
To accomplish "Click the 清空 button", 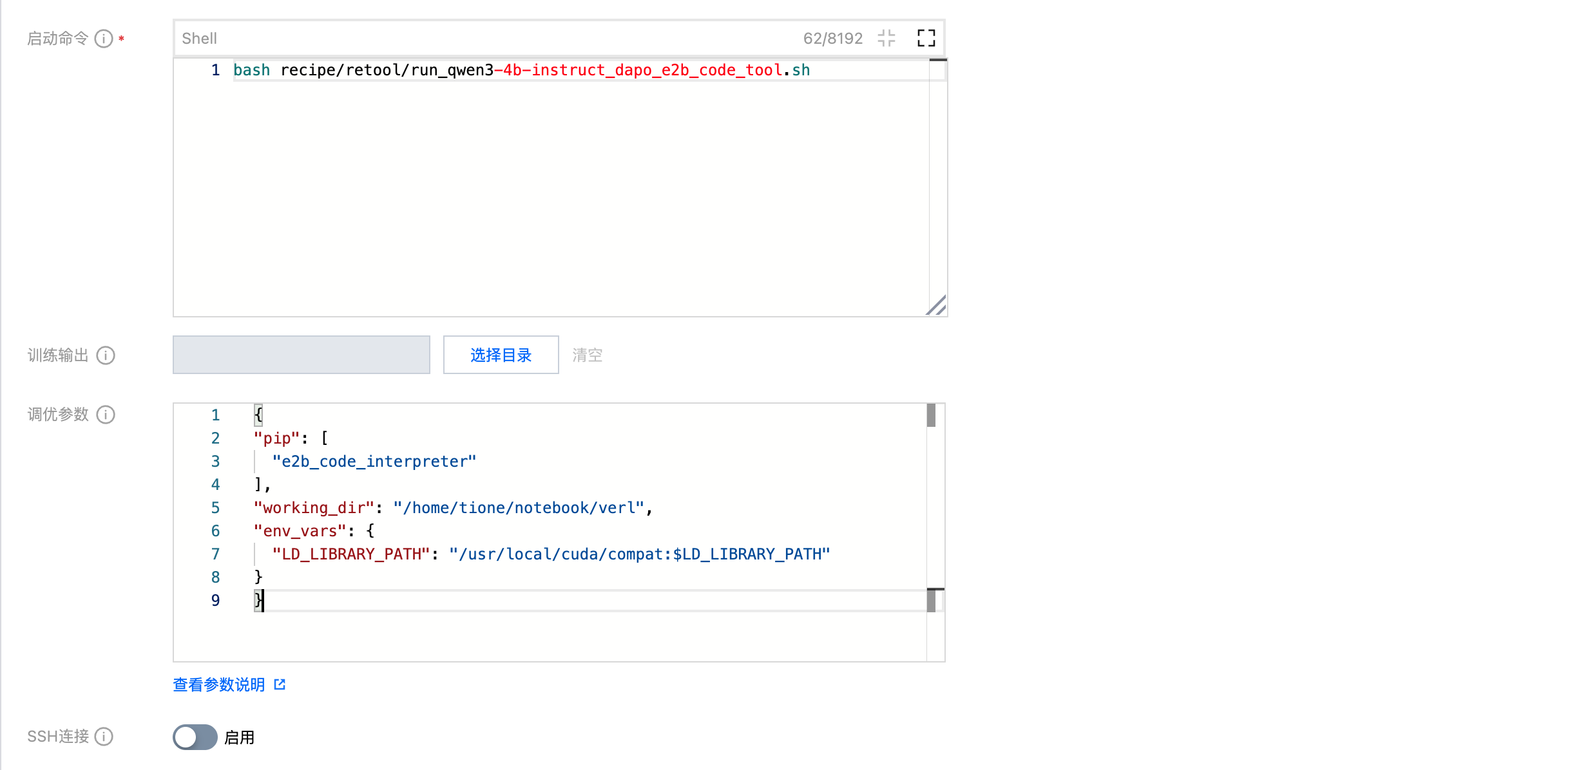I will 587,355.
